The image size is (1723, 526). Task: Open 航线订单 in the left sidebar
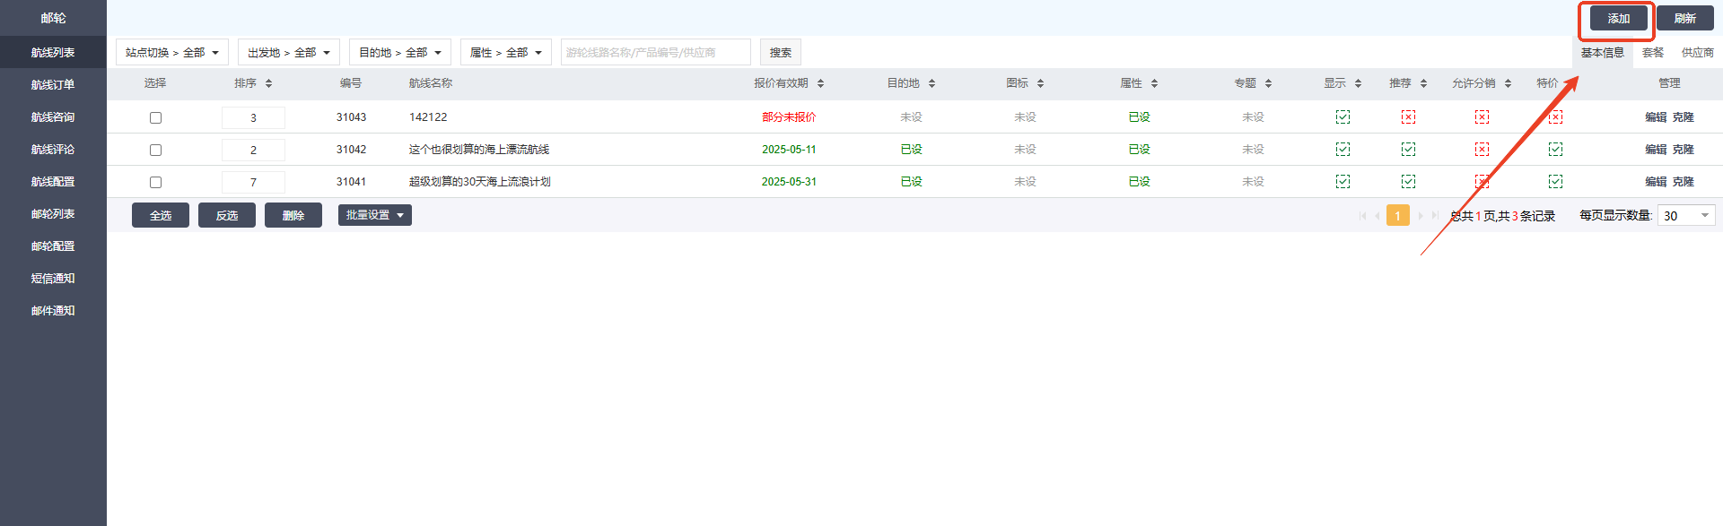click(x=53, y=85)
